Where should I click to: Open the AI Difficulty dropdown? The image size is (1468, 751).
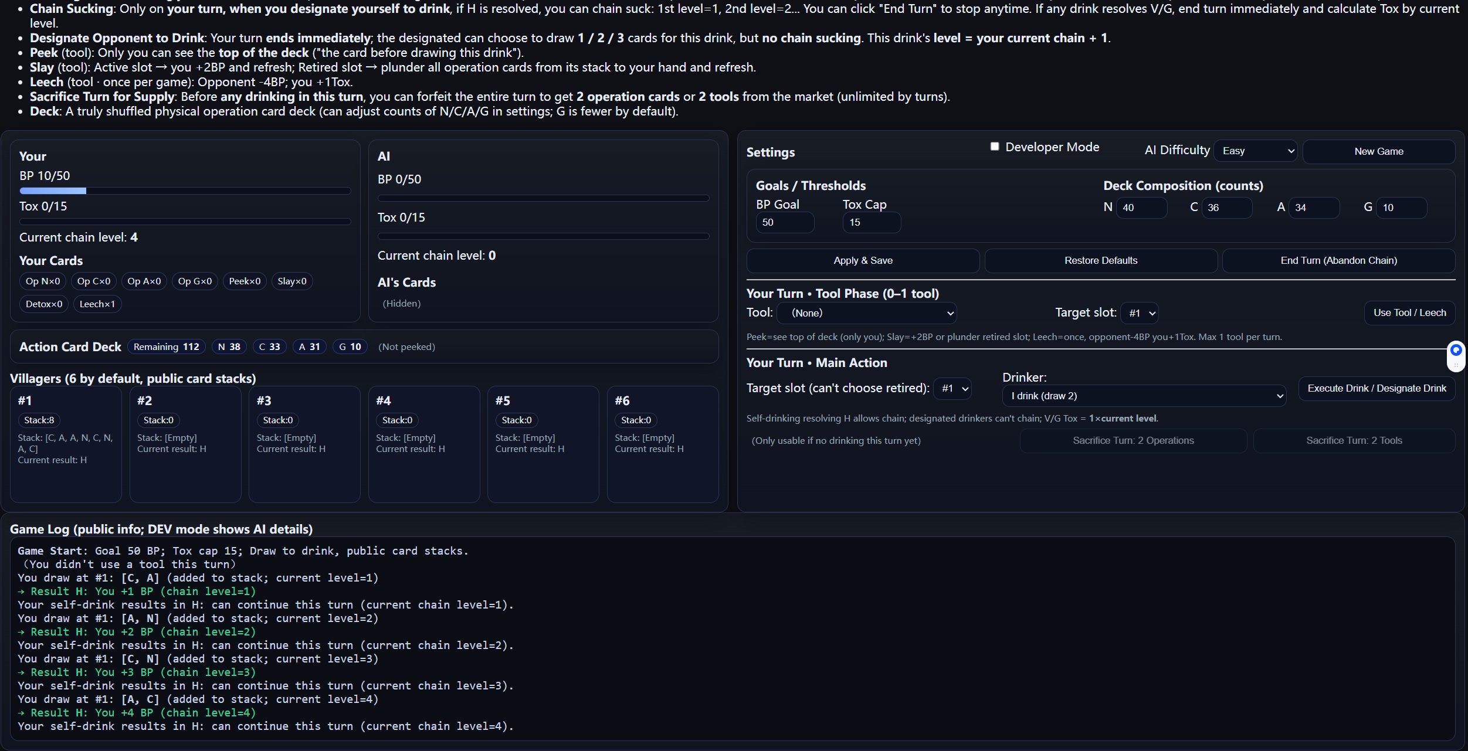pyautogui.click(x=1256, y=151)
